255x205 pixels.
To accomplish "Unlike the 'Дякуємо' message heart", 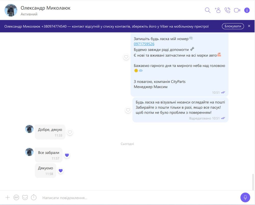I will pos(61,170).
